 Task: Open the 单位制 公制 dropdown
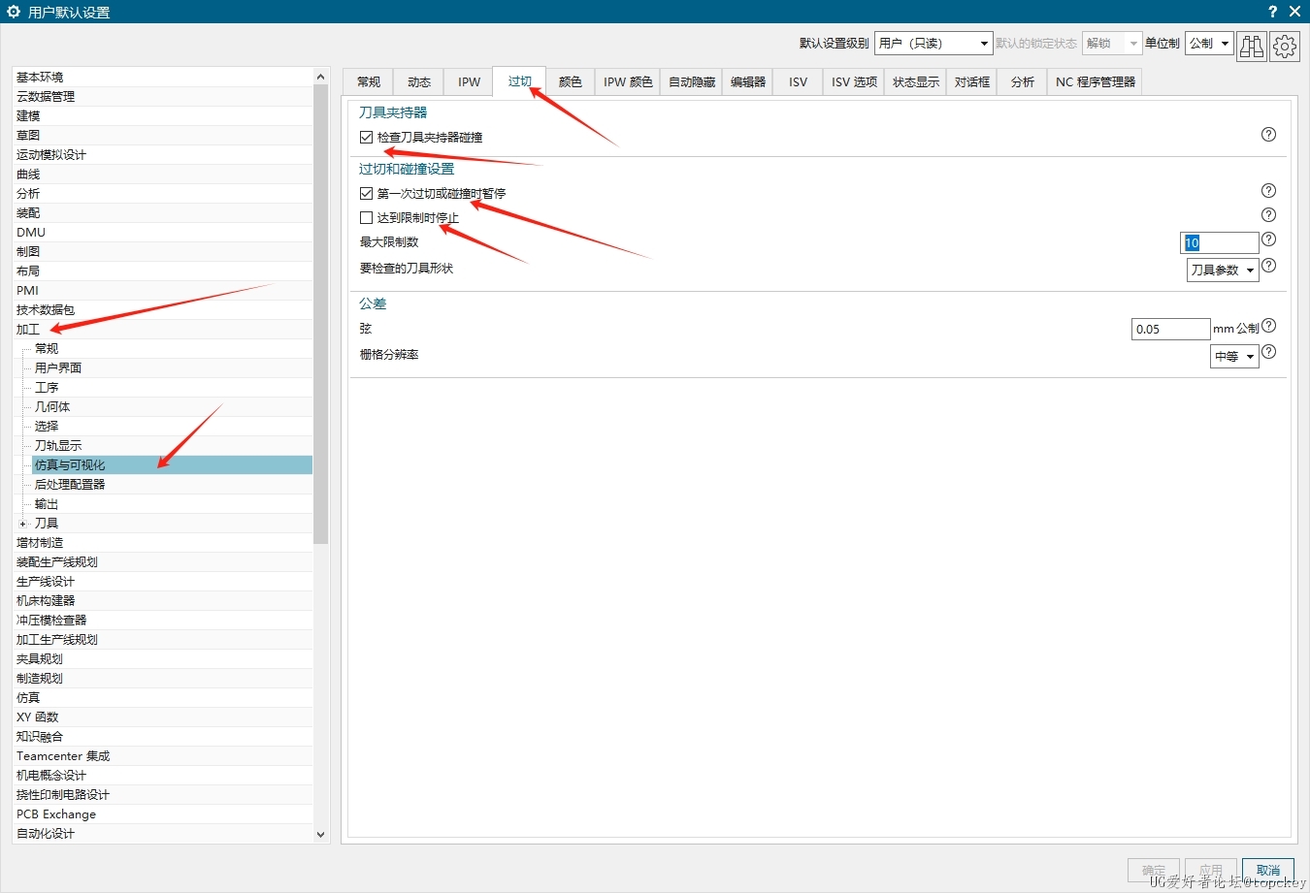coord(1209,44)
